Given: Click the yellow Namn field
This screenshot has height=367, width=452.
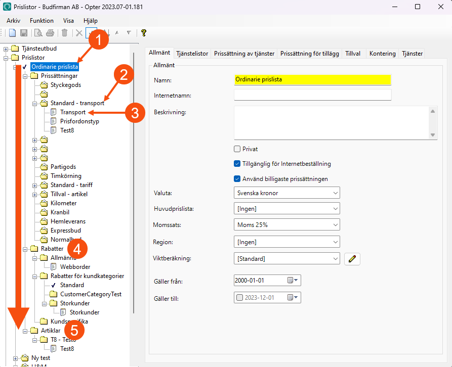Looking at the screenshot, I should click(312, 80).
